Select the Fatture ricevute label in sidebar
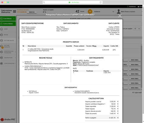Viewport: 144px width, 123px height. 7,46
